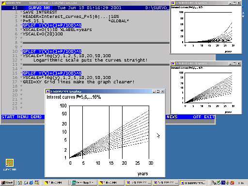Launch the Internet Explorer quick launch icon
Image resolution: width=248 pixels, height=186 pixels.
pos(31,183)
